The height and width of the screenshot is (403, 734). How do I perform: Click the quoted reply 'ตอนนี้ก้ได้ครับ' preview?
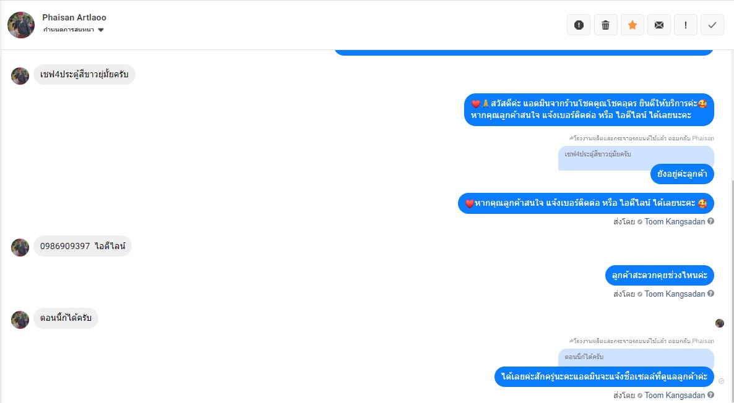pos(636,357)
